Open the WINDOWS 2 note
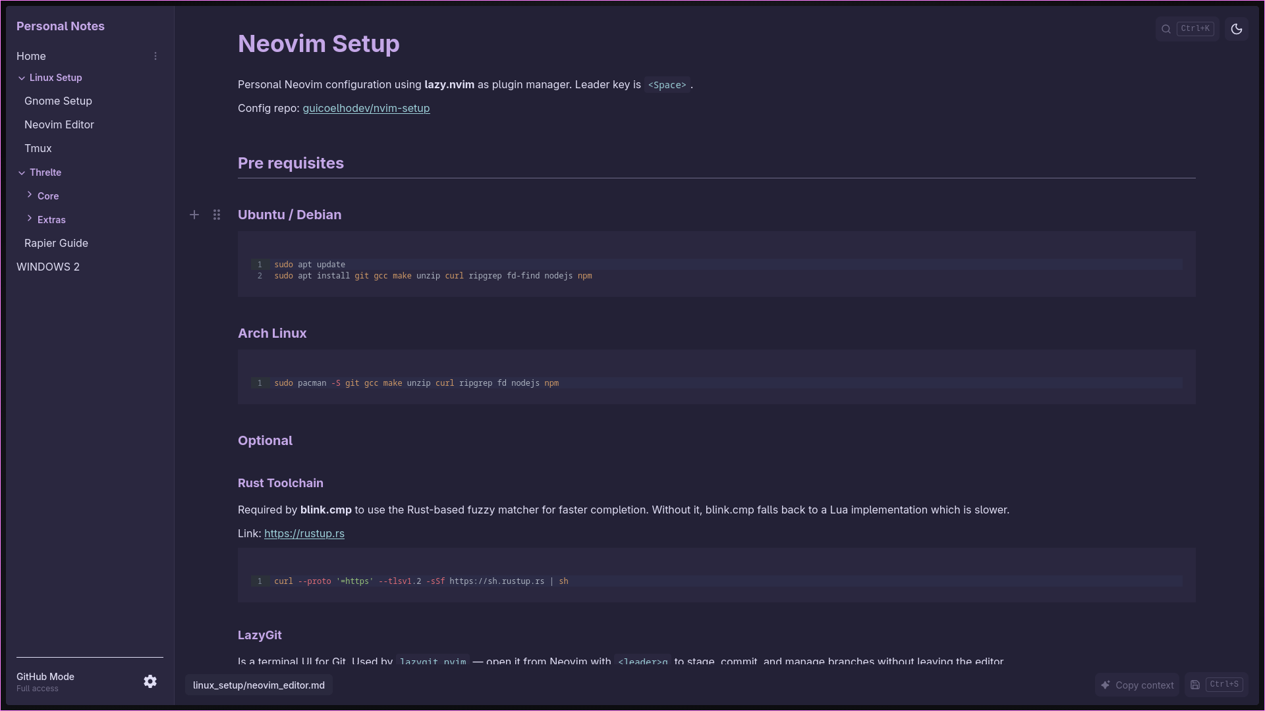 tap(48, 267)
